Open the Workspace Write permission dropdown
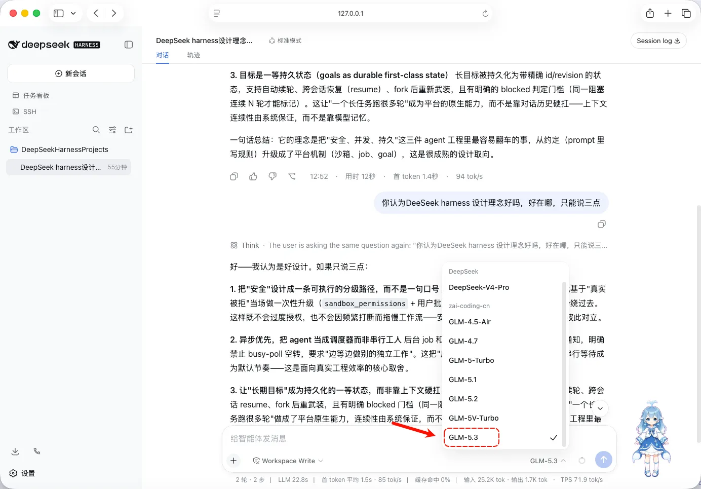The image size is (701, 489). point(288,461)
